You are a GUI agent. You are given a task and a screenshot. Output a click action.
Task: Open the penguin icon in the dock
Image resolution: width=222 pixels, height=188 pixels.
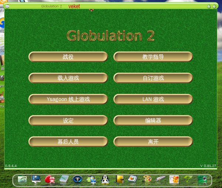pos(105,180)
